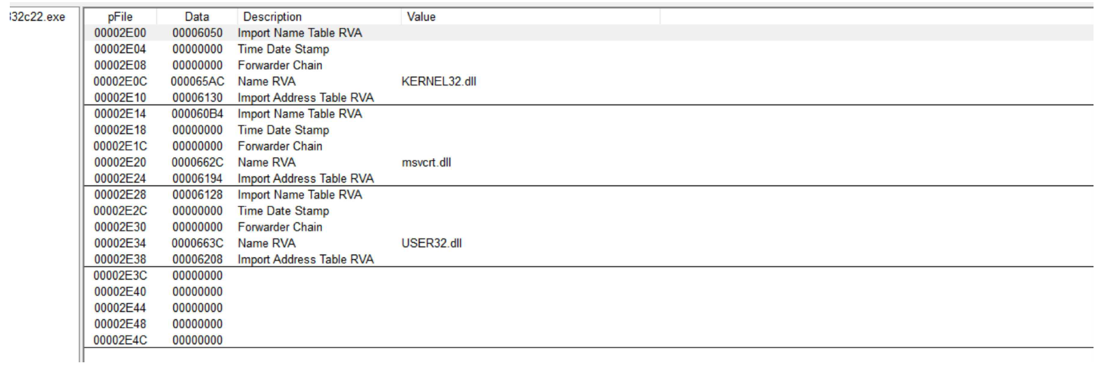
Task: Select row at pFile offset 00002E14
Action: click(120, 114)
